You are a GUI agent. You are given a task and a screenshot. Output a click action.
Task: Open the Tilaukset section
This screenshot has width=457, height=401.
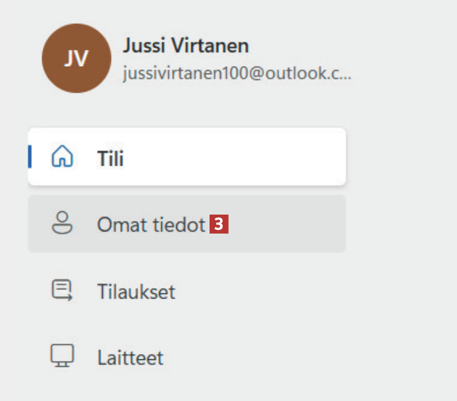click(x=136, y=292)
